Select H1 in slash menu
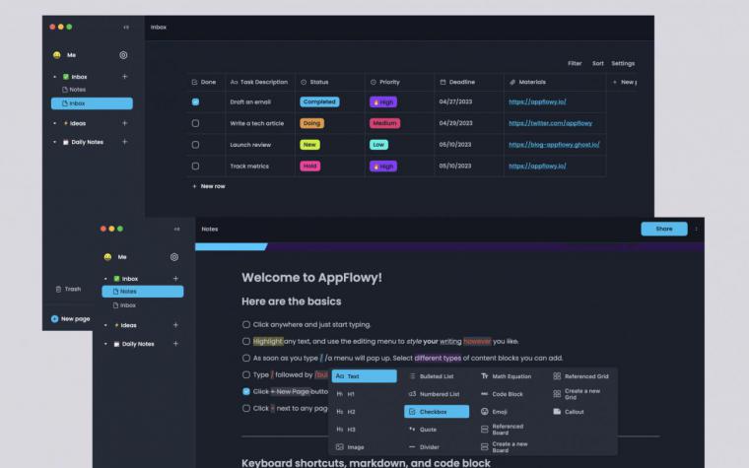Viewport: 749px width, 468px height. tap(345, 394)
